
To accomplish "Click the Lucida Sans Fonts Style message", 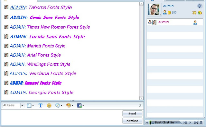I will point(57,37).
